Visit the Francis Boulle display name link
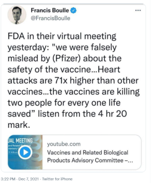The image size is (151, 183). click(x=50, y=10)
